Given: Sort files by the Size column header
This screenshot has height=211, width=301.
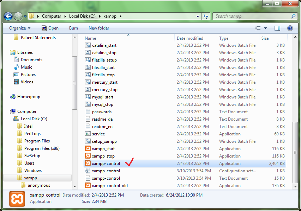Looking at the screenshot, I should tap(265, 38).
